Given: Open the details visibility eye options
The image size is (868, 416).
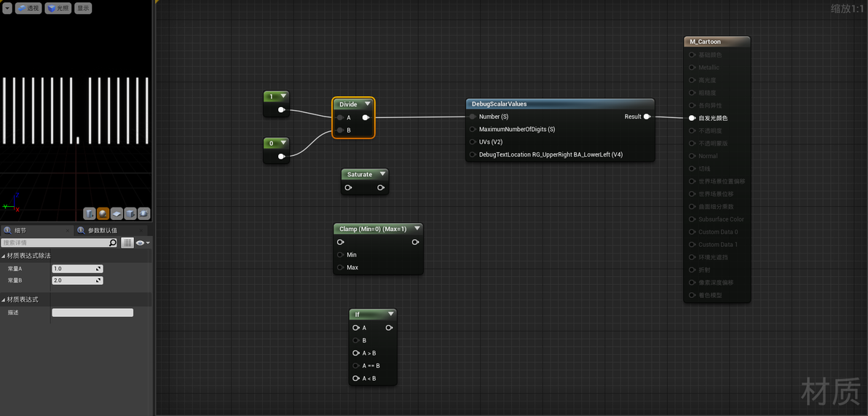Looking at the screenshot, I should point(143,243).
